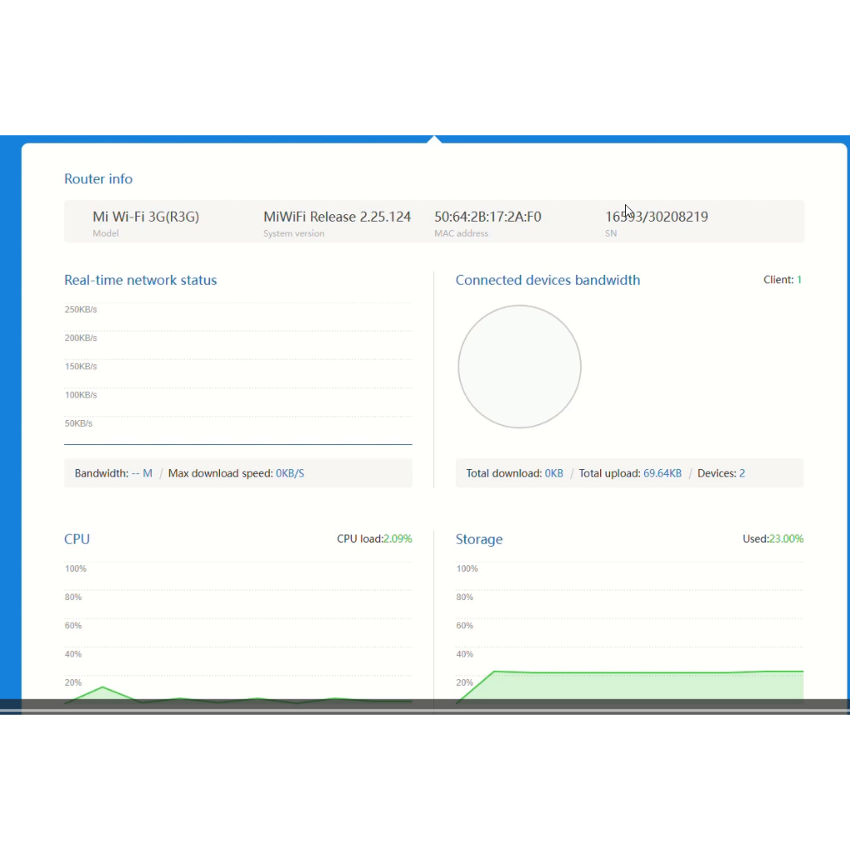Click the Bandwidth '-- M' value

(x=142, y=473)
